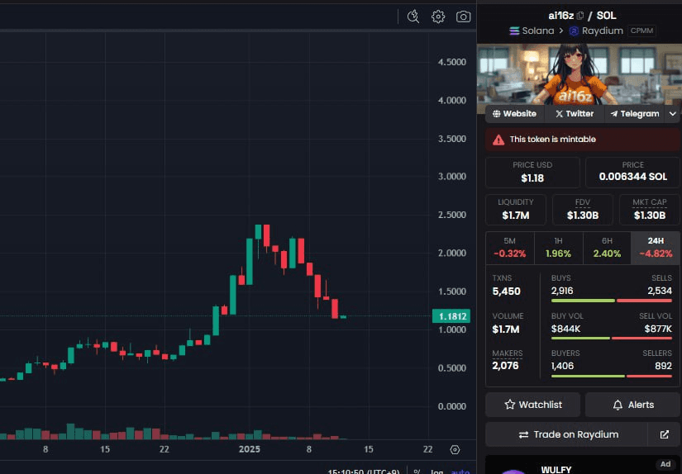Select the 1H timeframe stats tab

click(559, 248)
